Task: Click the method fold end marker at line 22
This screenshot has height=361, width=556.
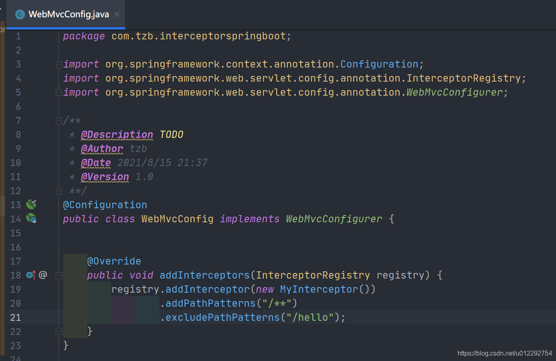Action: pyautogui.click(x=59, y=332)
